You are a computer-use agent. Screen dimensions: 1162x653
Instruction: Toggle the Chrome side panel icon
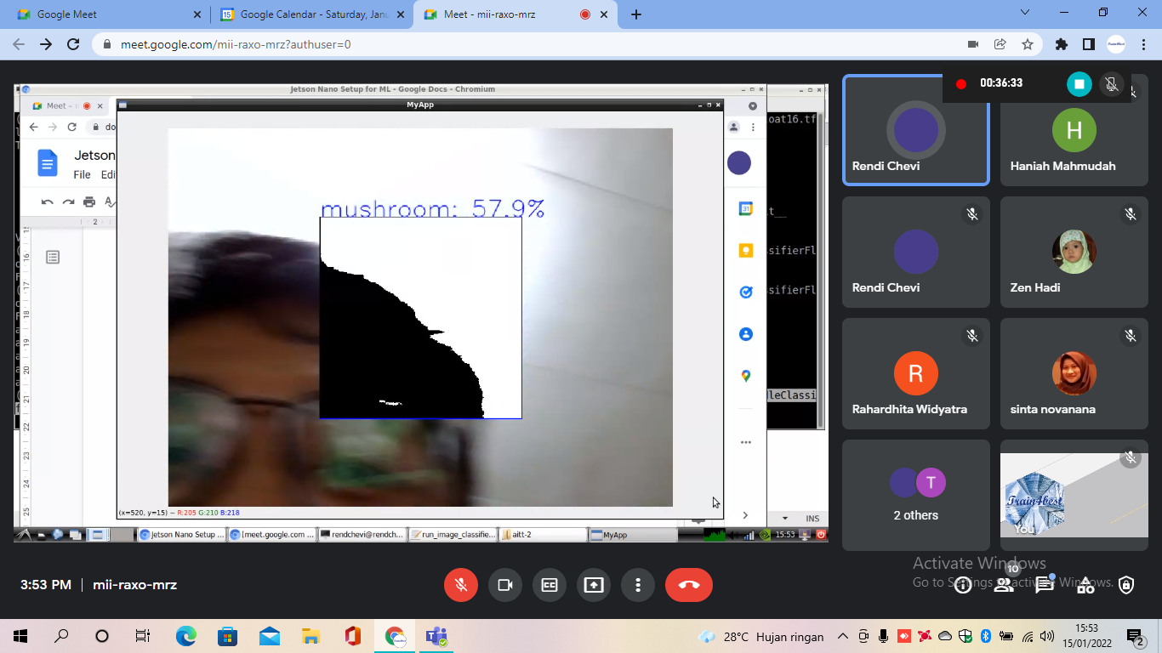[x=1088, y=44]
